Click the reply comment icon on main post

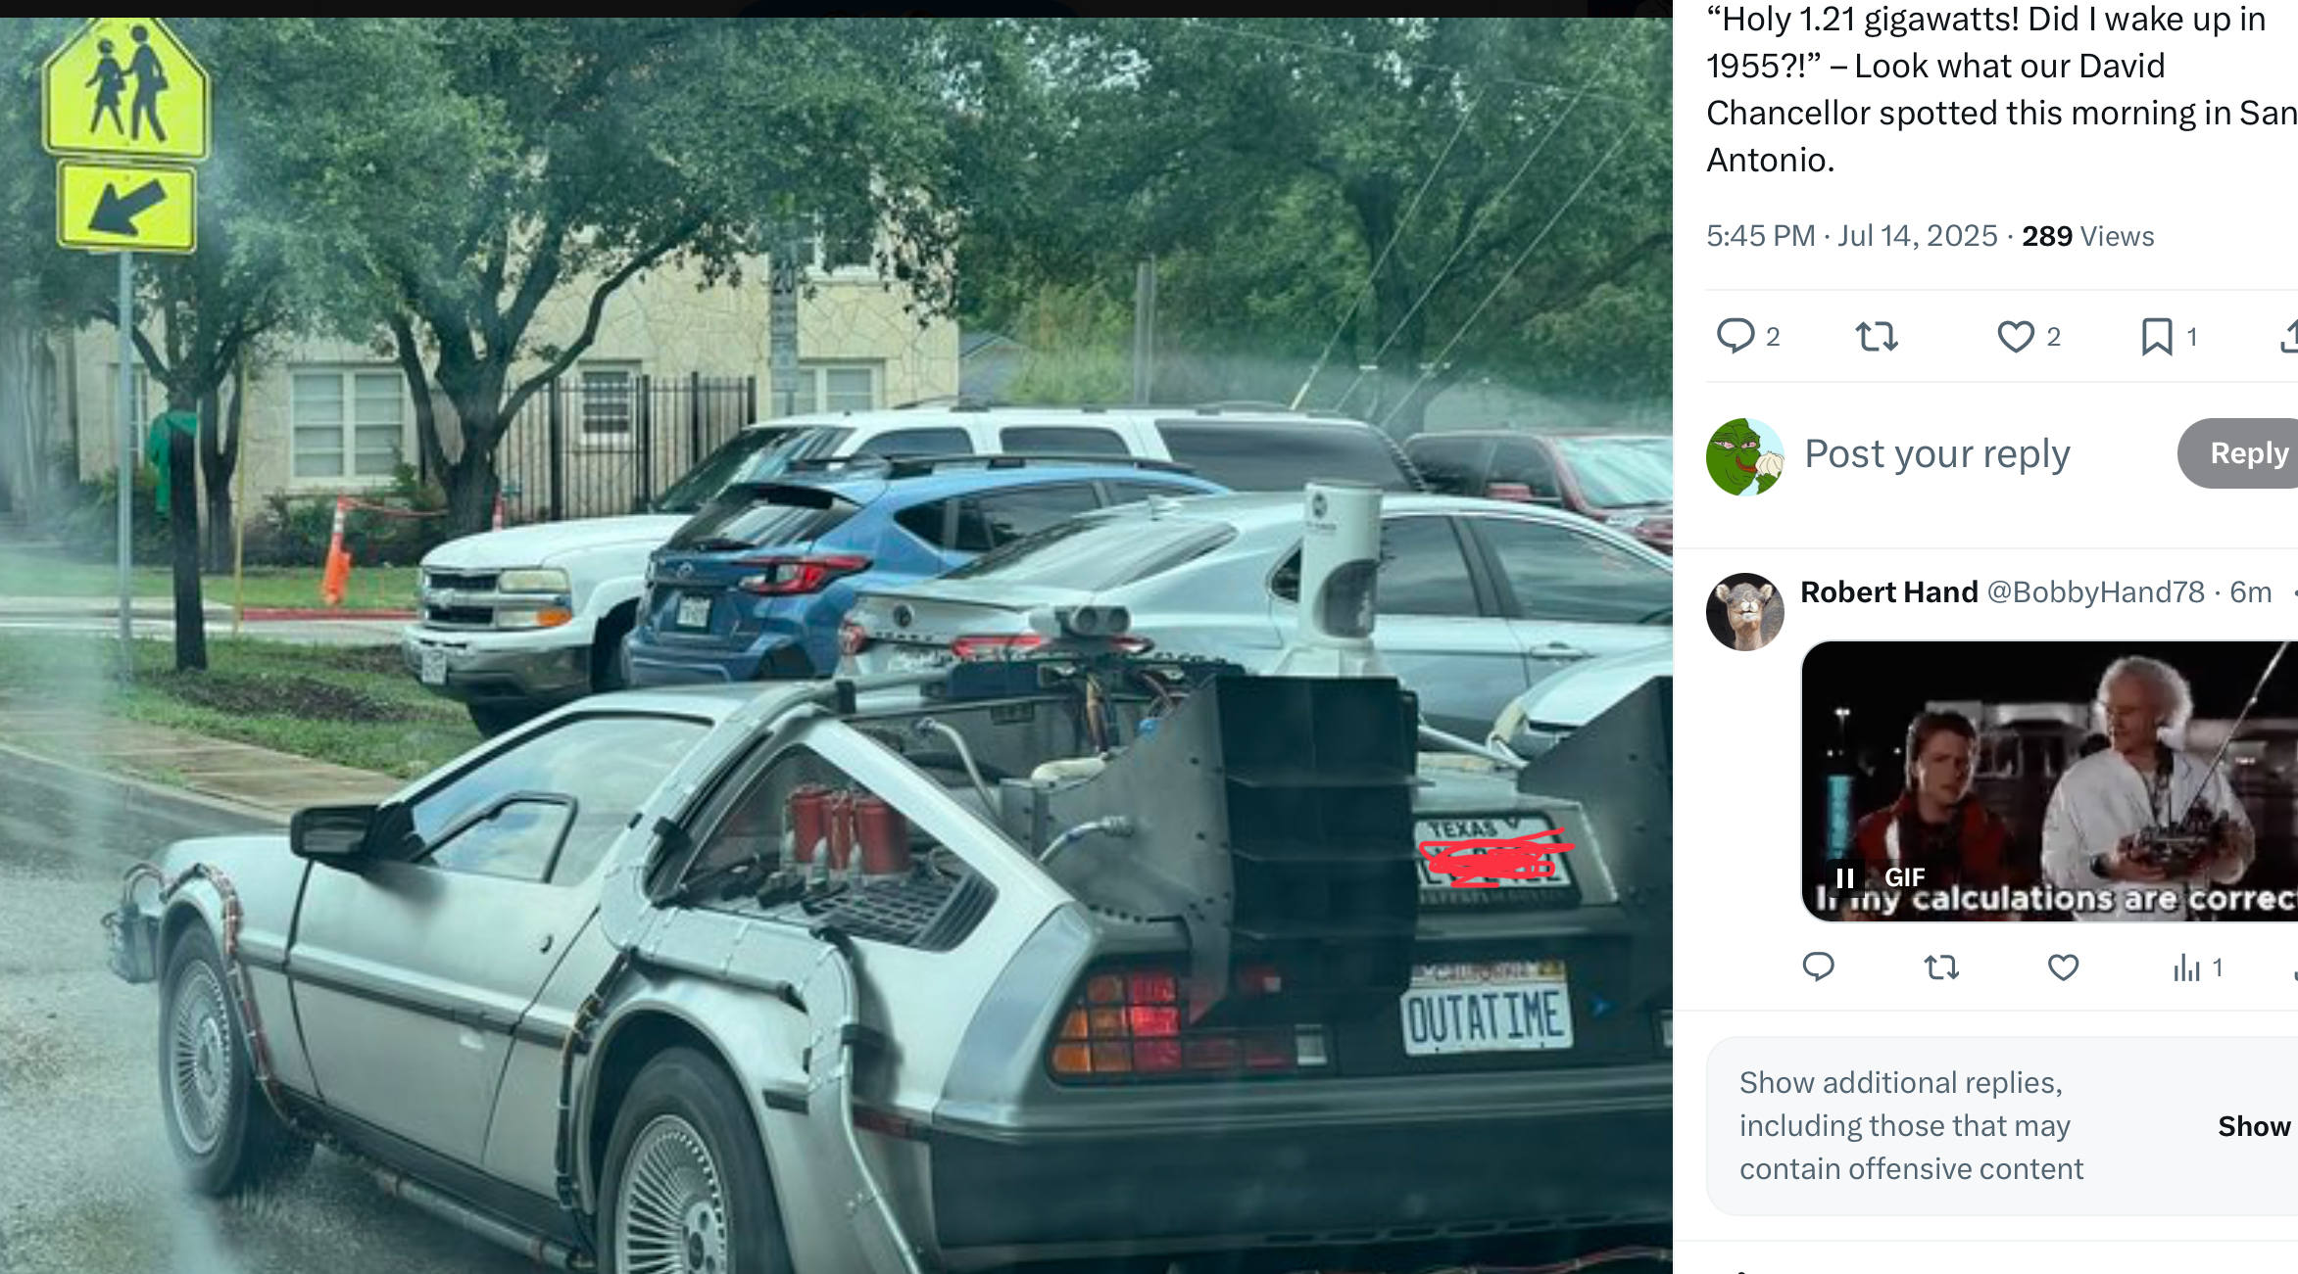[x=1736, y=336]
